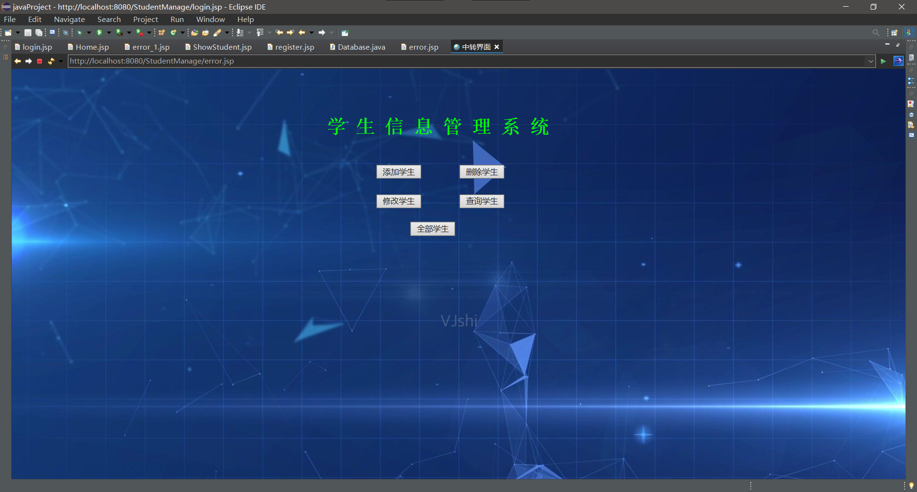Screen dimensions: 917x492
Task: Close the 中转界面 browser tab
Action: pos(497,47)
